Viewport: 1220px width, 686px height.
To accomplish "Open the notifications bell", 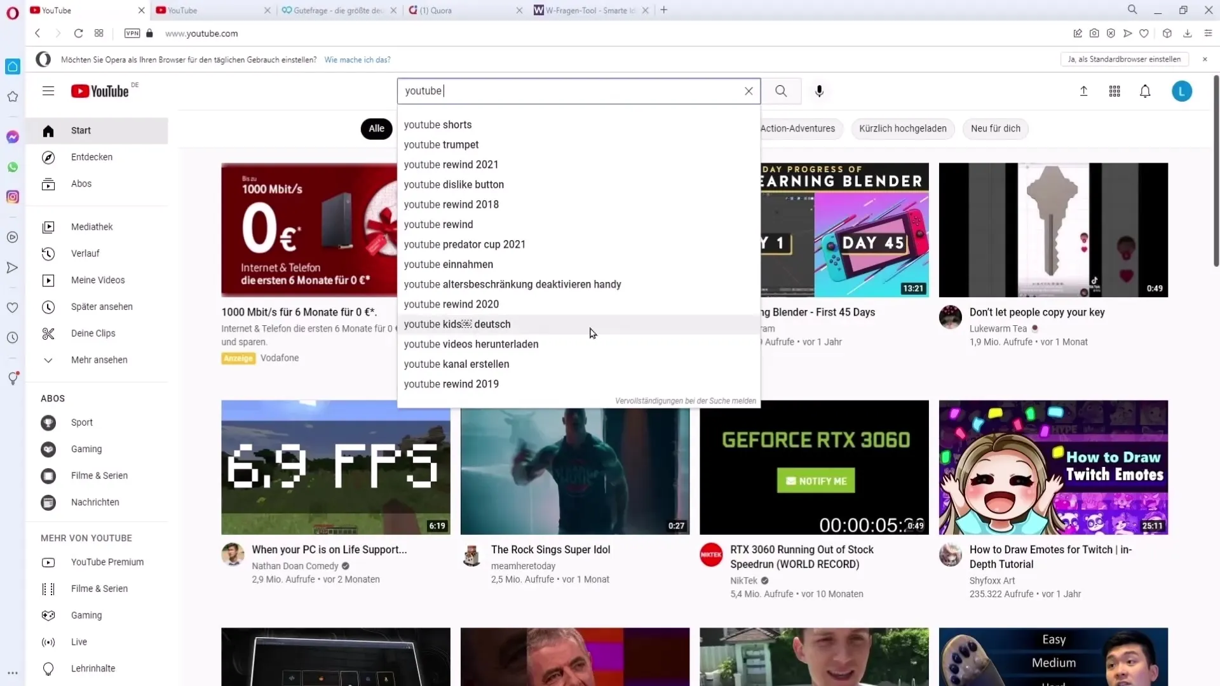I will pos(1145,91).
